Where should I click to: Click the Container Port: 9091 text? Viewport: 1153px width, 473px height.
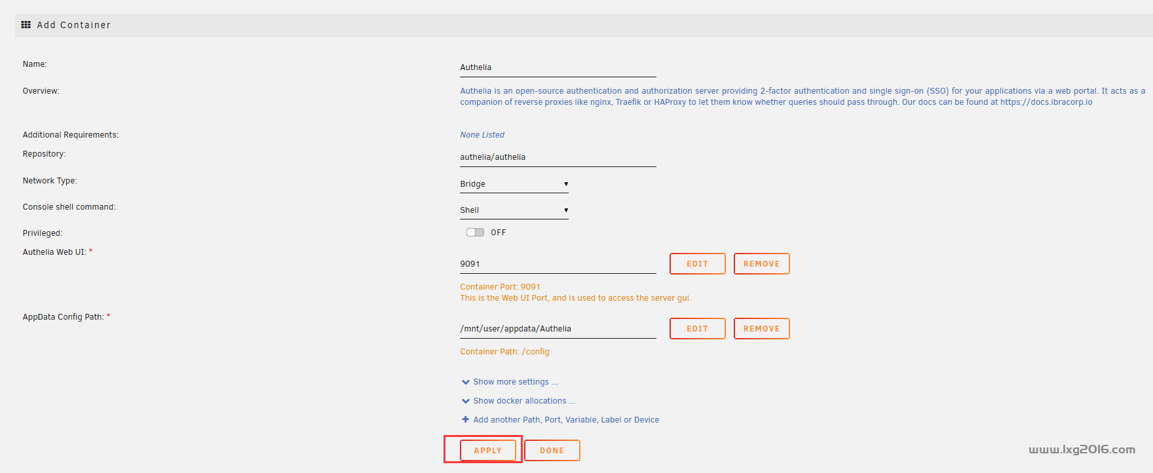click(500, 287)
